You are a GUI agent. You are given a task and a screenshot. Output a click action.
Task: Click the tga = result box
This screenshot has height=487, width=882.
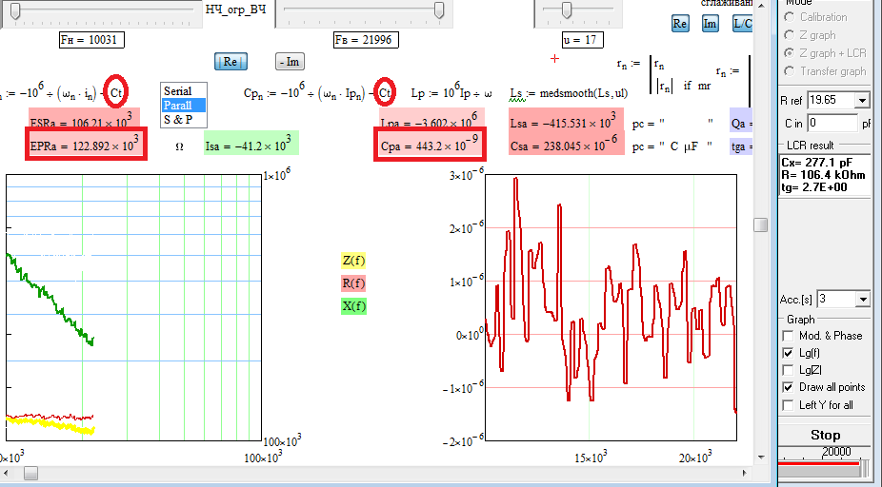click(741, 146)
